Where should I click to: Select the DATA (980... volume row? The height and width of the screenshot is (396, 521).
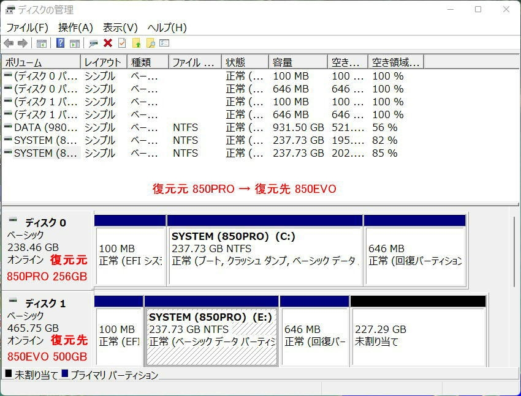213,127
